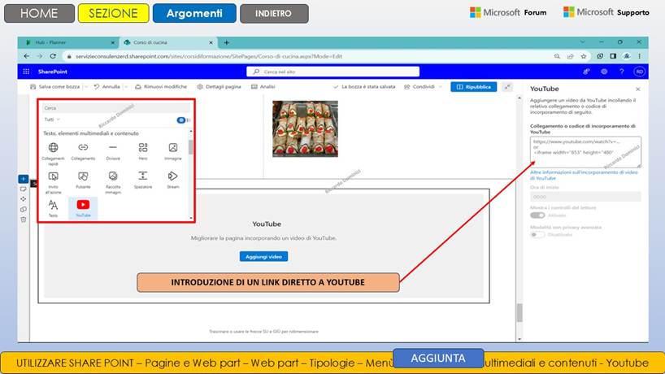The image size is (665, 374).
Task: Open the SharePoint app launcher grid
Action: pyautogui.click(x=26, y=72)
